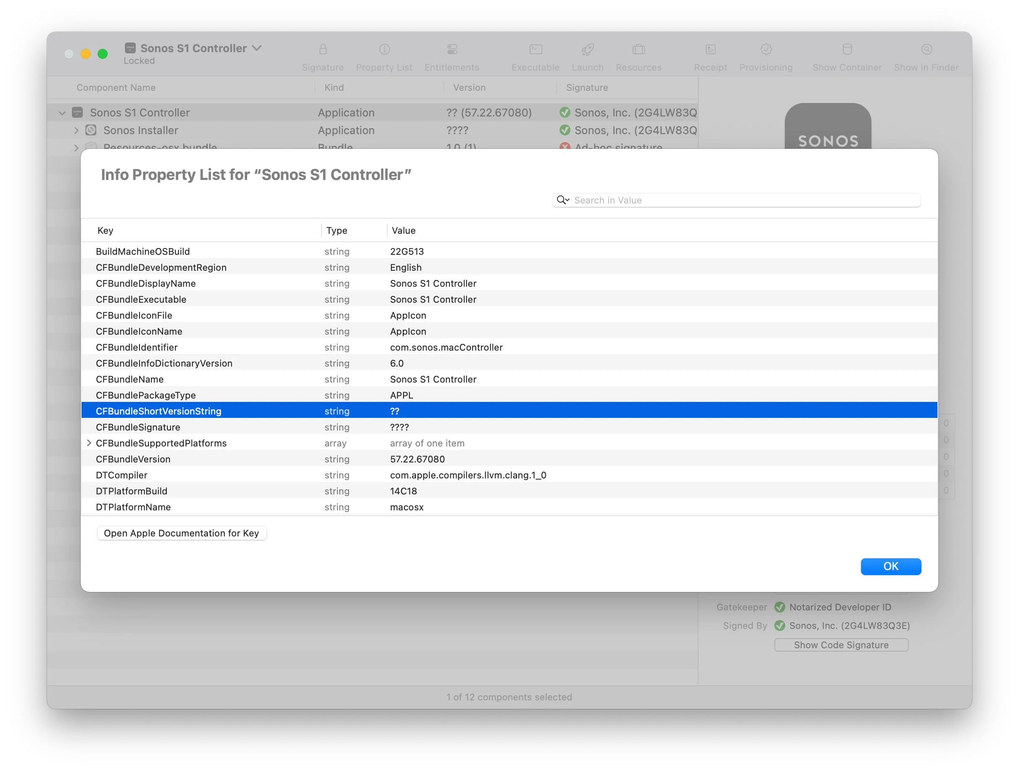Select the DTPlatformBuild row
The width and height of the screenshot is (1019, 771).
tap(509, 491)
